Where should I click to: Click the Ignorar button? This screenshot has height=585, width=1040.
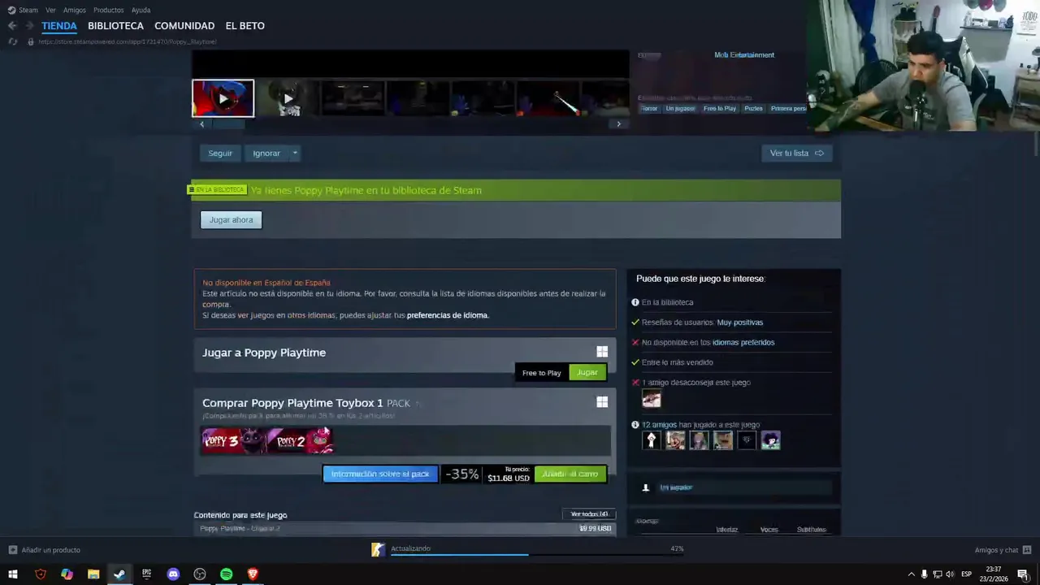point(266,153)
